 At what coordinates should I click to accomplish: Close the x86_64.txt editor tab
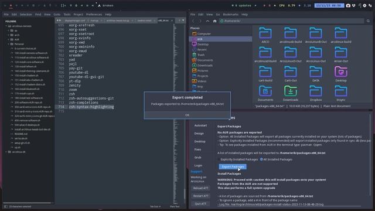coord(172,21)
